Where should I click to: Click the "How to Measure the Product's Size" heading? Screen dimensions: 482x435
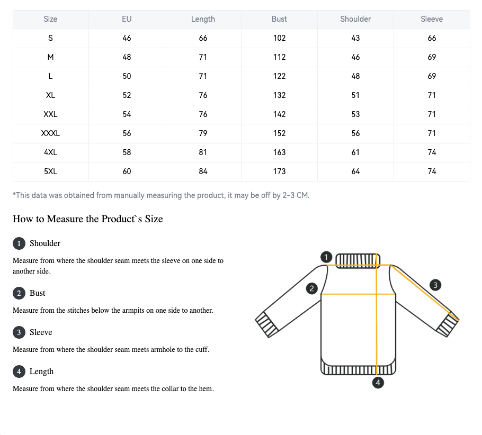coord(88,219)
